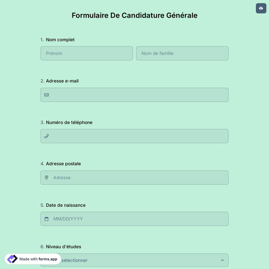Click the form title 'Formulaire De Candidature Générale'

point(134,15)
